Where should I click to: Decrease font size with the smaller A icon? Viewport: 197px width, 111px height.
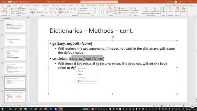pos(53,9)
